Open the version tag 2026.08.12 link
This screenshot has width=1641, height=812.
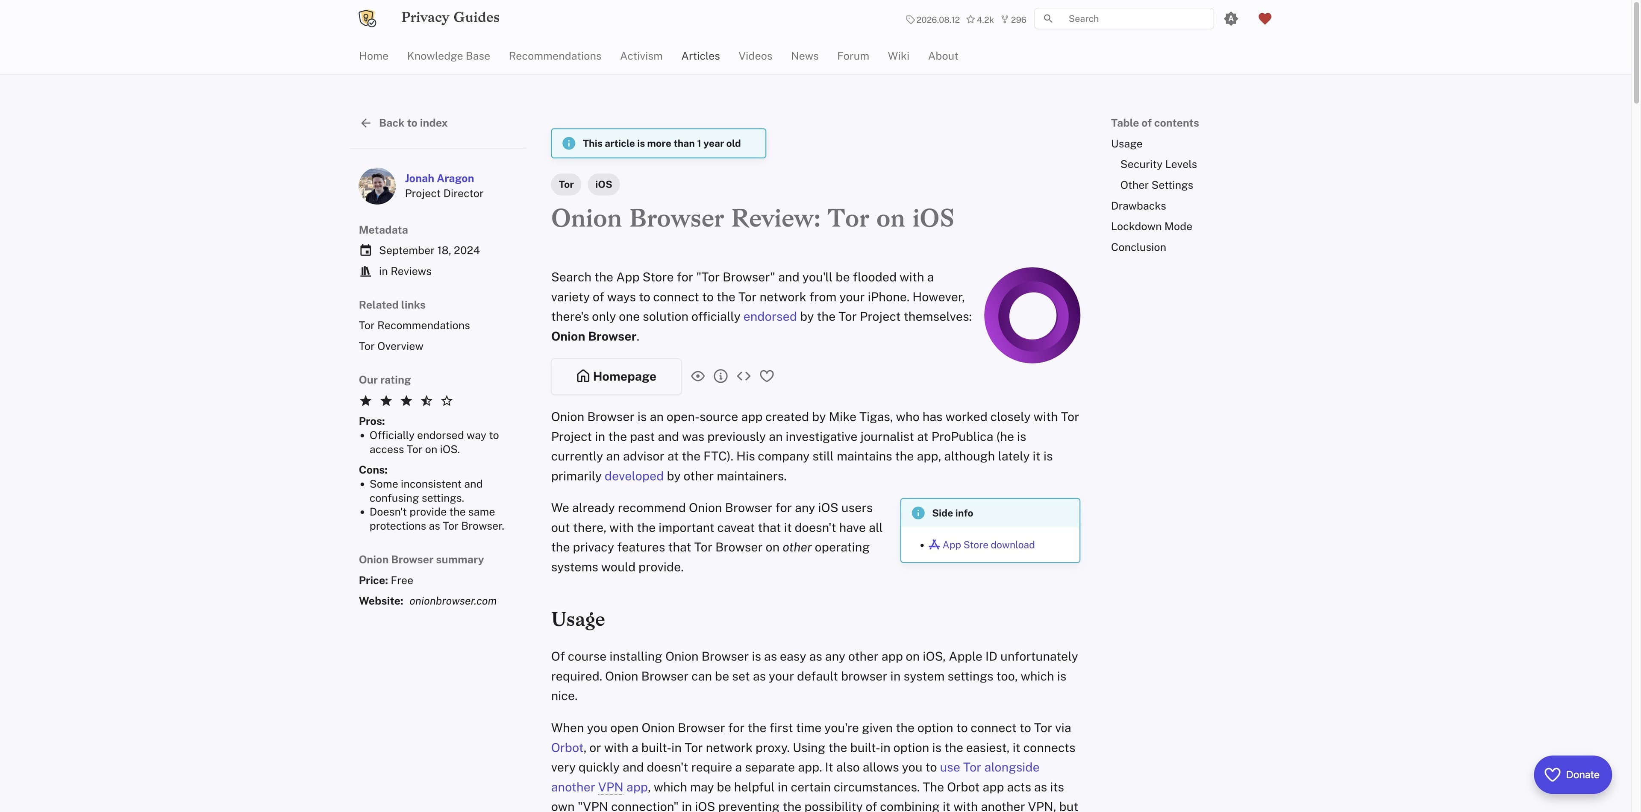[x=932, y=20]
